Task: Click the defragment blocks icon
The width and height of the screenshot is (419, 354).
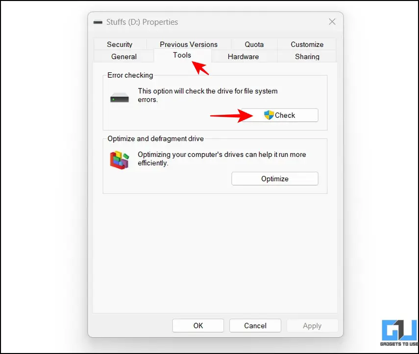Action: (120, 160)
